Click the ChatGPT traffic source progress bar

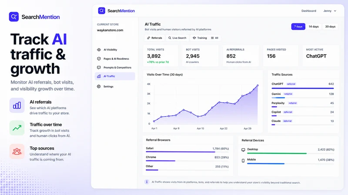[302, 88]
